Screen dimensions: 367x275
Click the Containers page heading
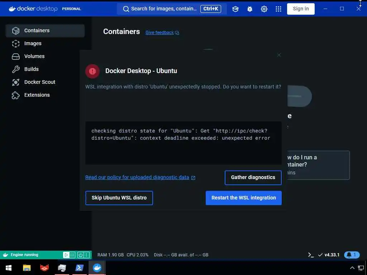pyautogui.click(x=121, y=32)
